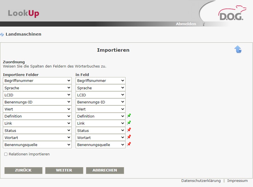This screenshot has height=187, width=253.
Task: Click the red pin next to Benennungsquelle
Action: pyautogui.click(x=129, y=144)
